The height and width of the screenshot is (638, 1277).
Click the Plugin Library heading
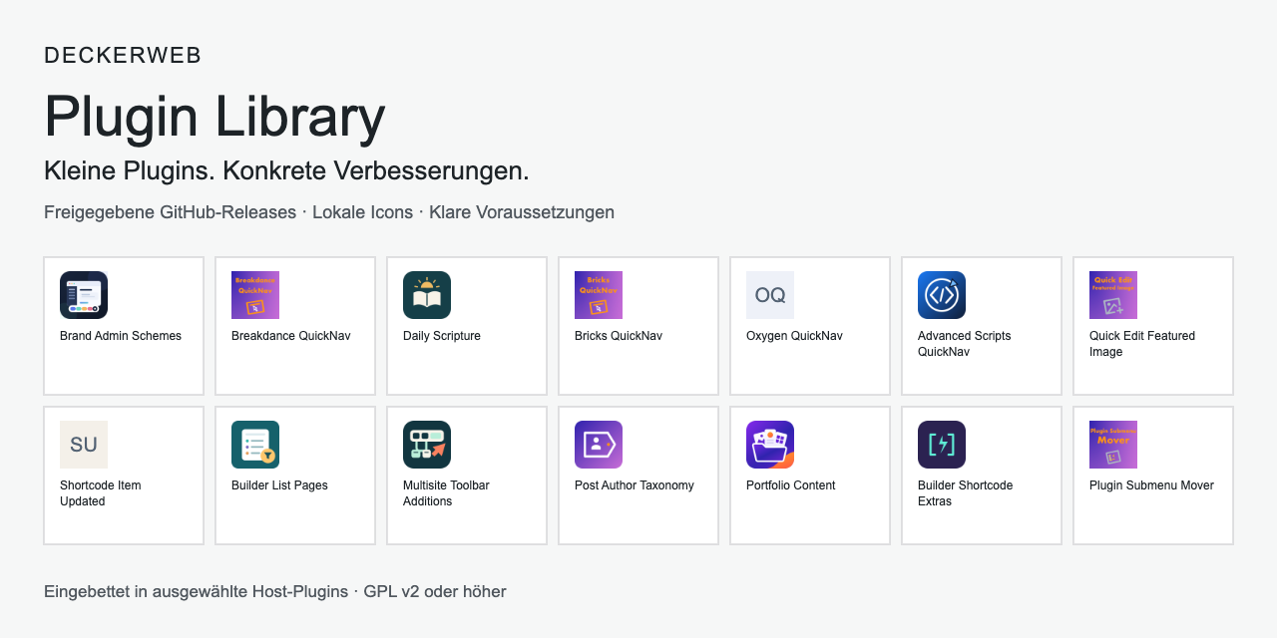pyautogui.click(x=214, y=116)
